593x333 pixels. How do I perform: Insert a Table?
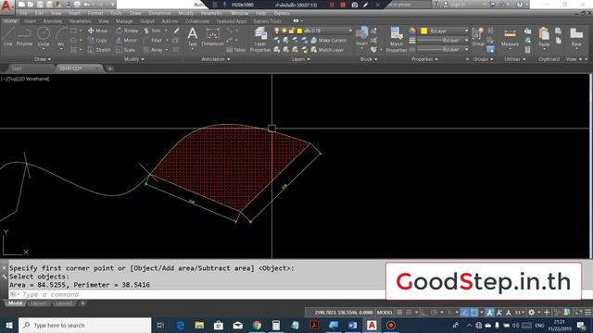(x=235, y=49)
